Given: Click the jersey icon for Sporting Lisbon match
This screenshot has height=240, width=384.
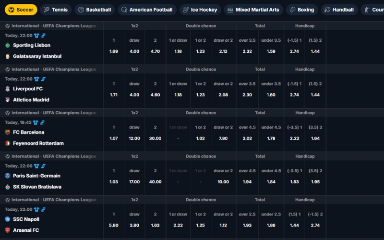Looking at the screenshot, I should [x=37, y=36].
